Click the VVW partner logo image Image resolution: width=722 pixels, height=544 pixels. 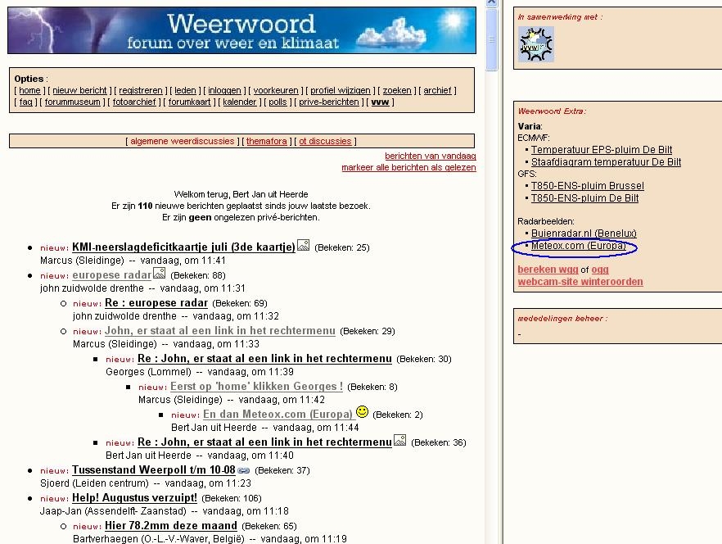[536, 44]
